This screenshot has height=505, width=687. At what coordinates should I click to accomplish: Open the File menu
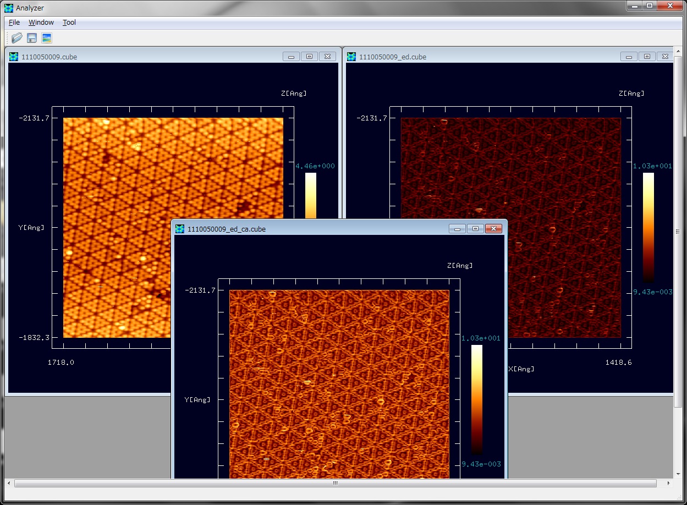coord(14,23)
